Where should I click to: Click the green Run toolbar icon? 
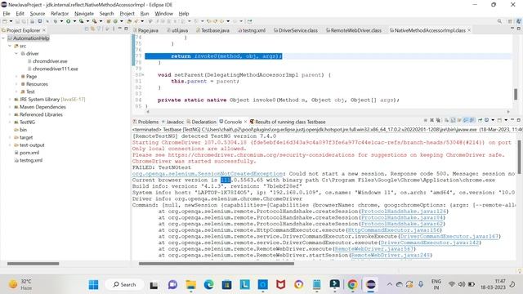point(68,21)
